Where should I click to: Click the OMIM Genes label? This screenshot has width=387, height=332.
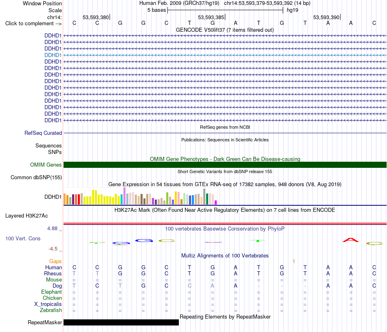point(46,165)
